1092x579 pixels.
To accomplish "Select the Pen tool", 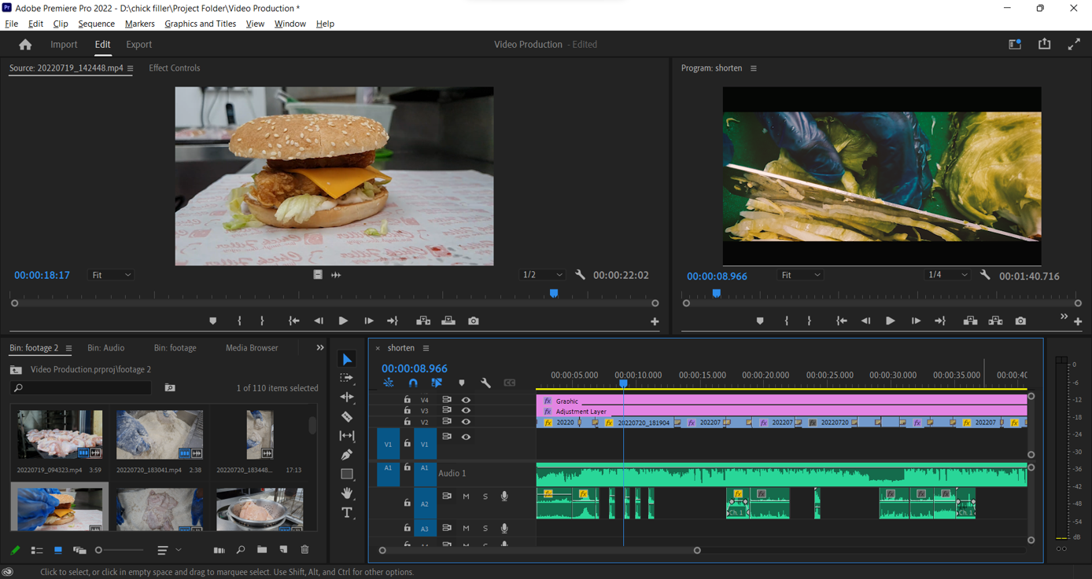I will pyautogui.click(x=347, y=455).
